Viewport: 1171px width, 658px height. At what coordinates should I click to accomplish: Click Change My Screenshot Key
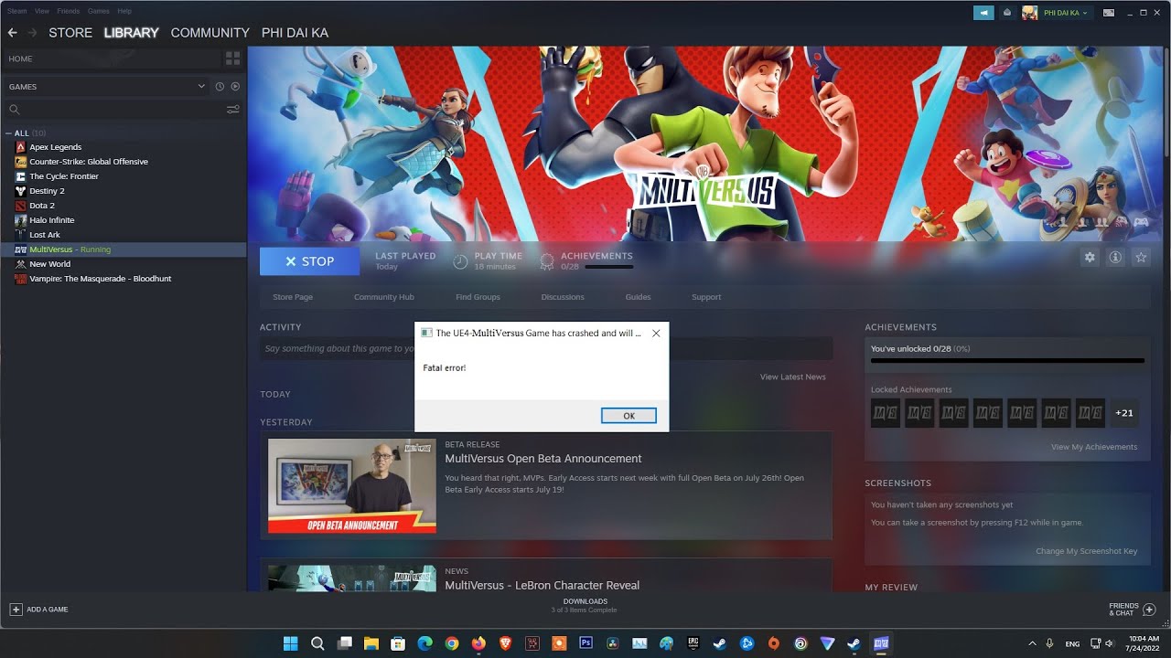point(1087,551)
